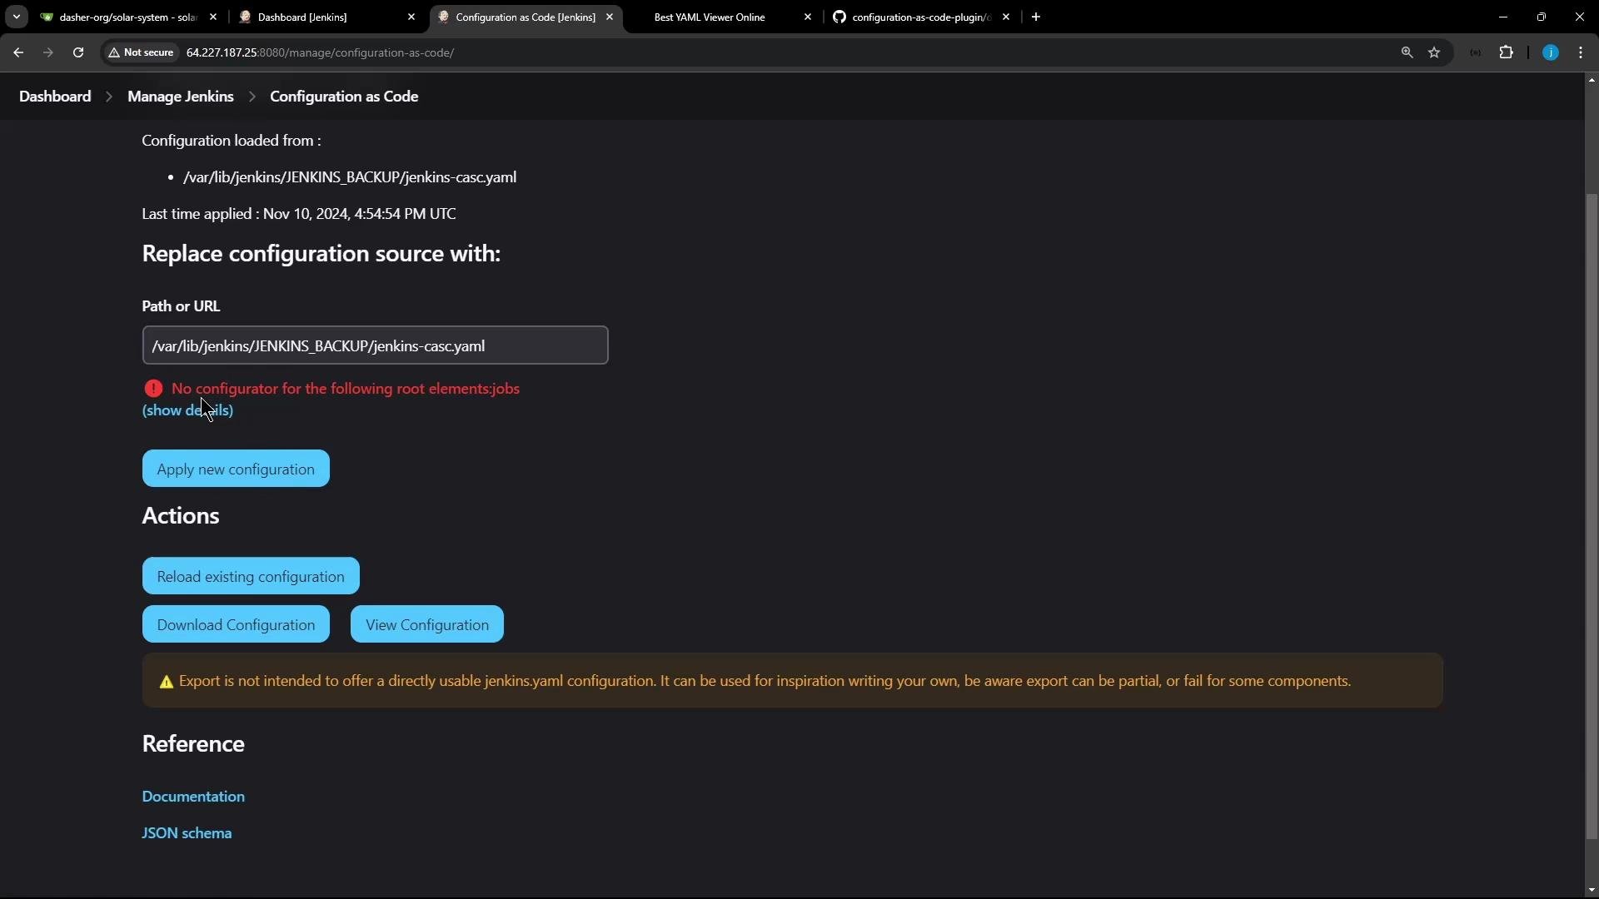Click the address bar URL
Image resolution: width=1599 pixels, height=899 pixels.
tap(320, 52)
